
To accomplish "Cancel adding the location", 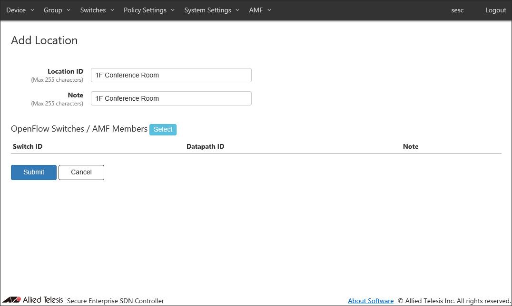I will coord(81,172).
